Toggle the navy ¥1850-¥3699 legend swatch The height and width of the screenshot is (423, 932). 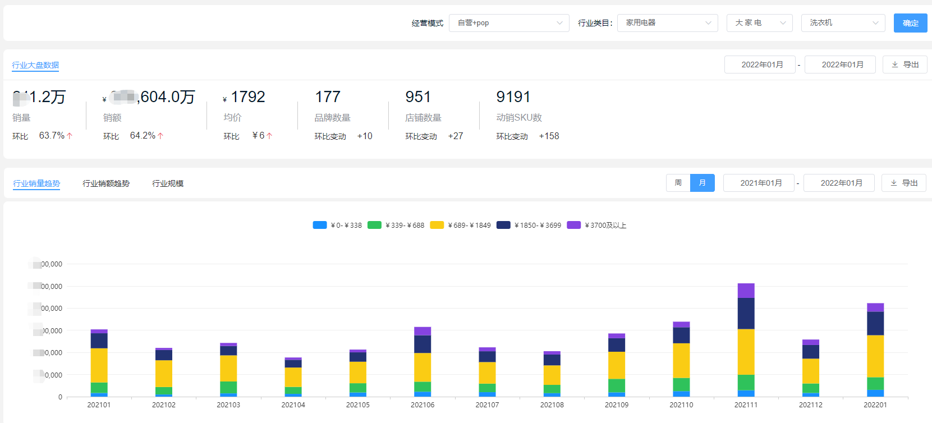503,225
